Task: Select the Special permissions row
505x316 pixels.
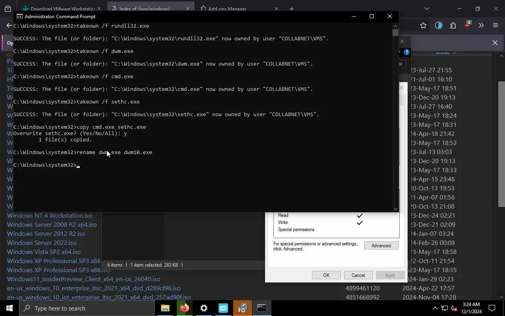Action: pyautogui.click(x=336, y=229)
